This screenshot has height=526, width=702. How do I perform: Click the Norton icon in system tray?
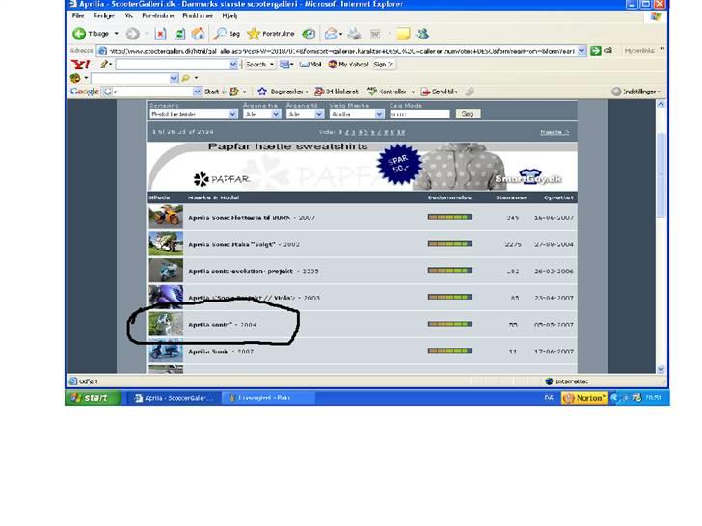pos(584,397)
